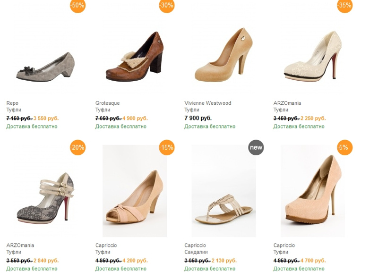Click the Grotesque brand name
The width and height of the screenshot is (378, 279).
coord(107,103)
